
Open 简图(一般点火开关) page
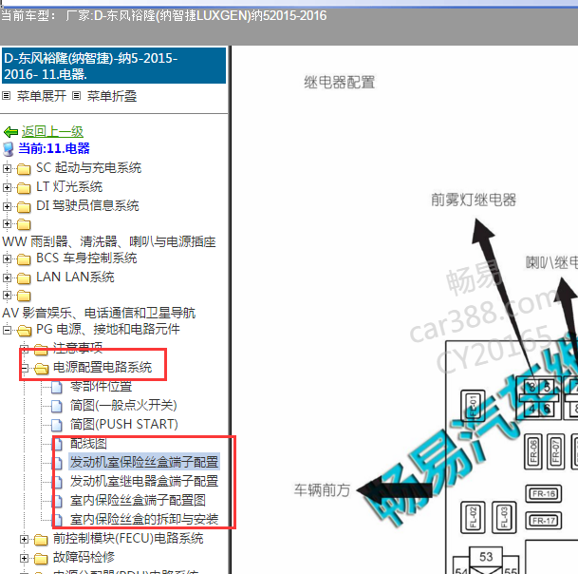click(123, 405)
